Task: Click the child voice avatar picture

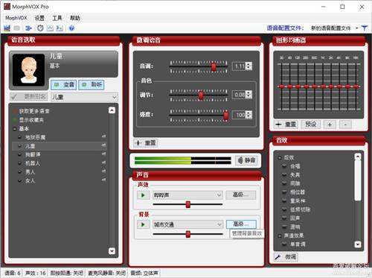Action: [29, 70]
